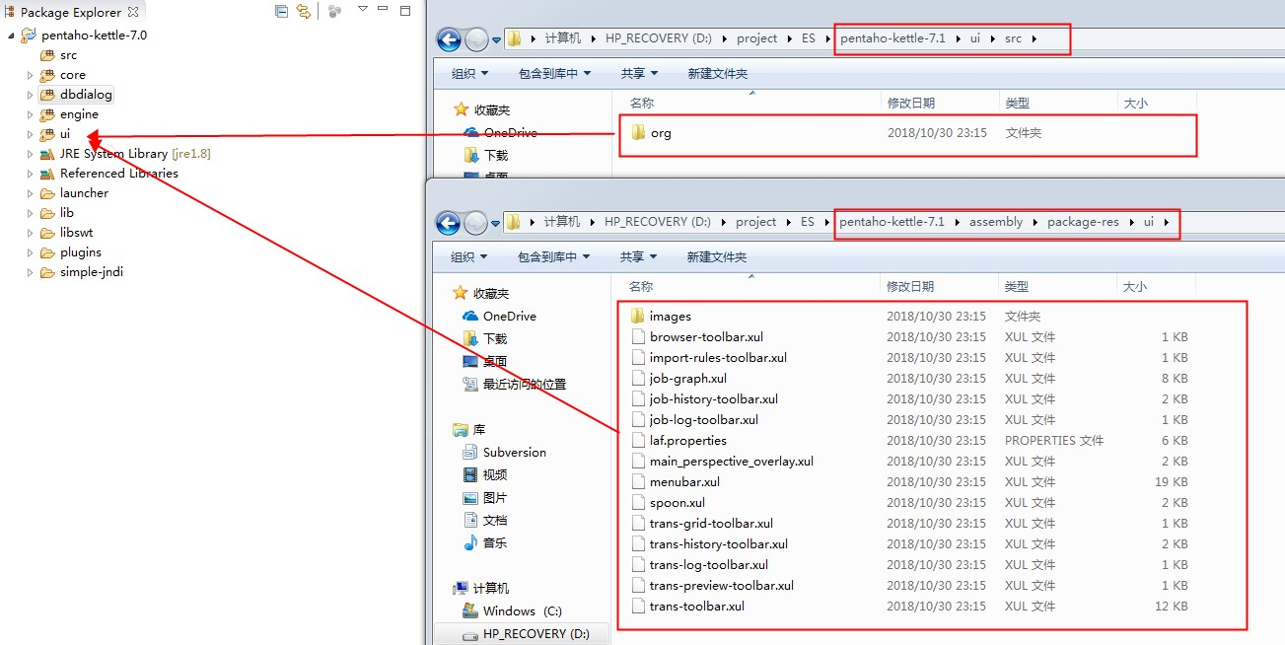Collapse the pentaho-kettle-7.0 project node
The image size is (1285, 645).
[11, 36]
